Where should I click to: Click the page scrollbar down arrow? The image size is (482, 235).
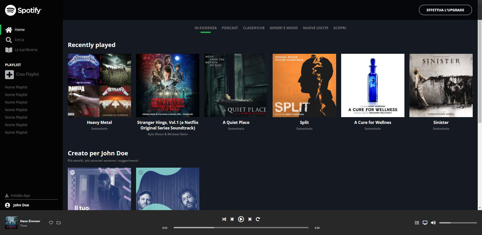[x=480, y=208]
